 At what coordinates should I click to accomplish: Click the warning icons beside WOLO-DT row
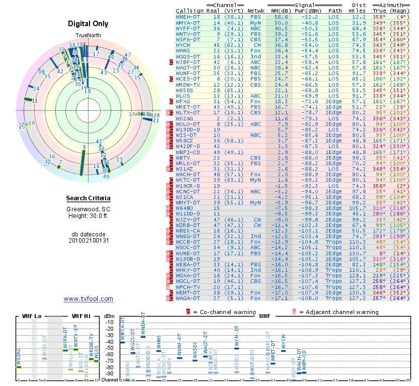tap(170, 124)
